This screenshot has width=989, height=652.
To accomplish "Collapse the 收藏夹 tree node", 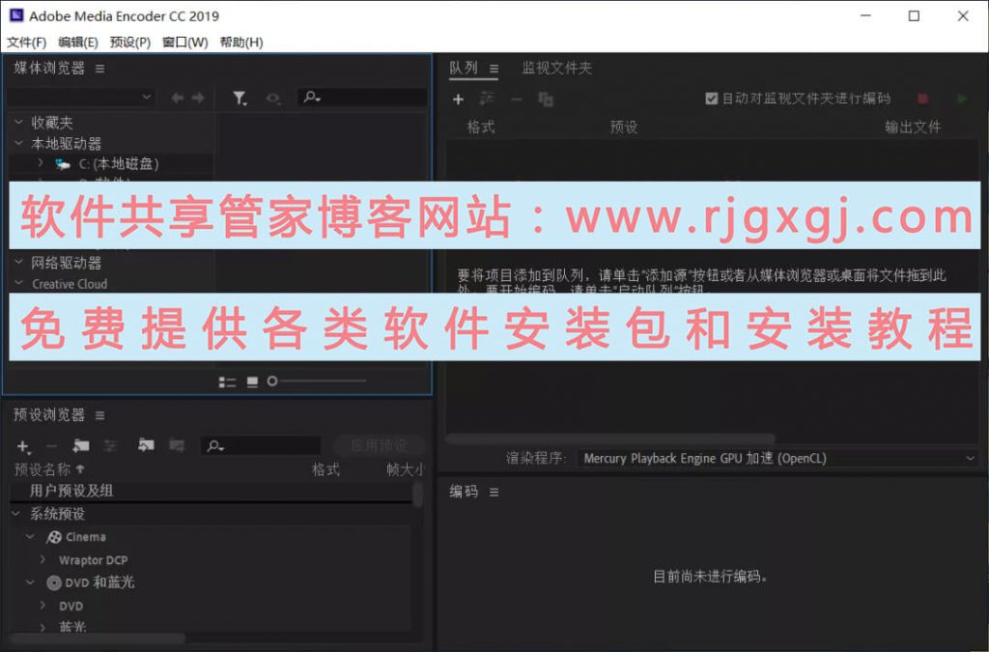I will (x=19, y=122).
